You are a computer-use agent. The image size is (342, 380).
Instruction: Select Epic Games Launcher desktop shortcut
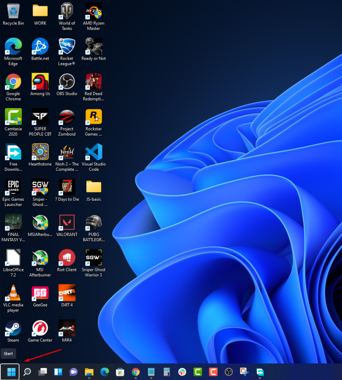[13, 193]
